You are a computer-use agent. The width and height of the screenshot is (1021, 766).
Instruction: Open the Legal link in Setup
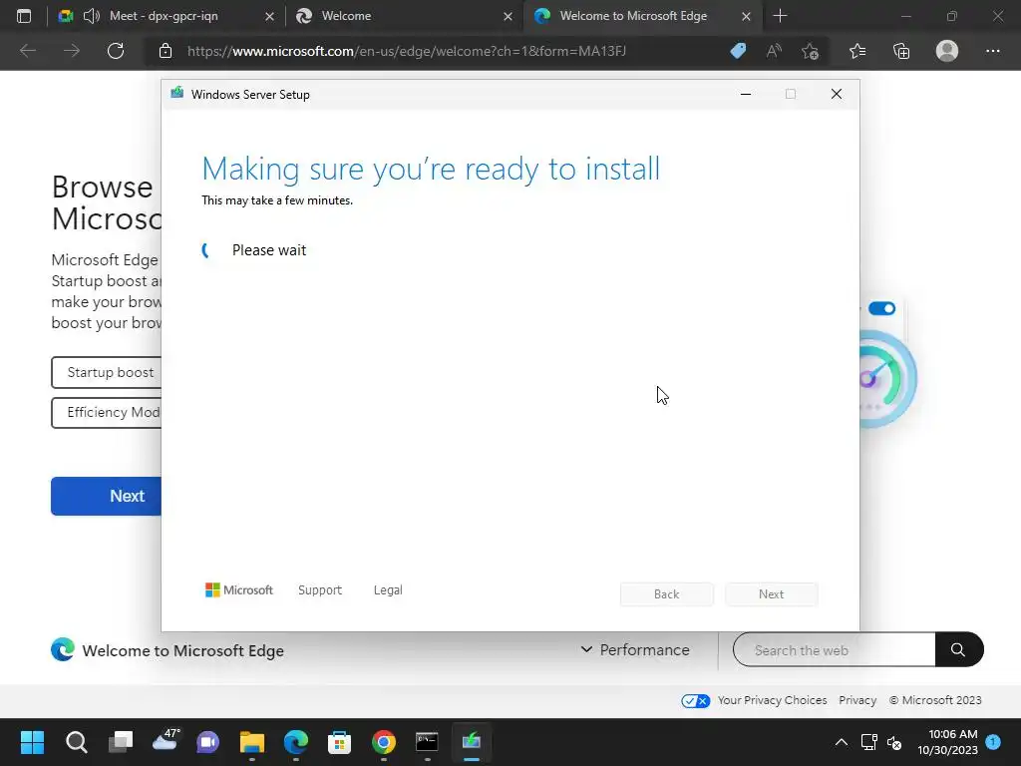coord(388,590)
